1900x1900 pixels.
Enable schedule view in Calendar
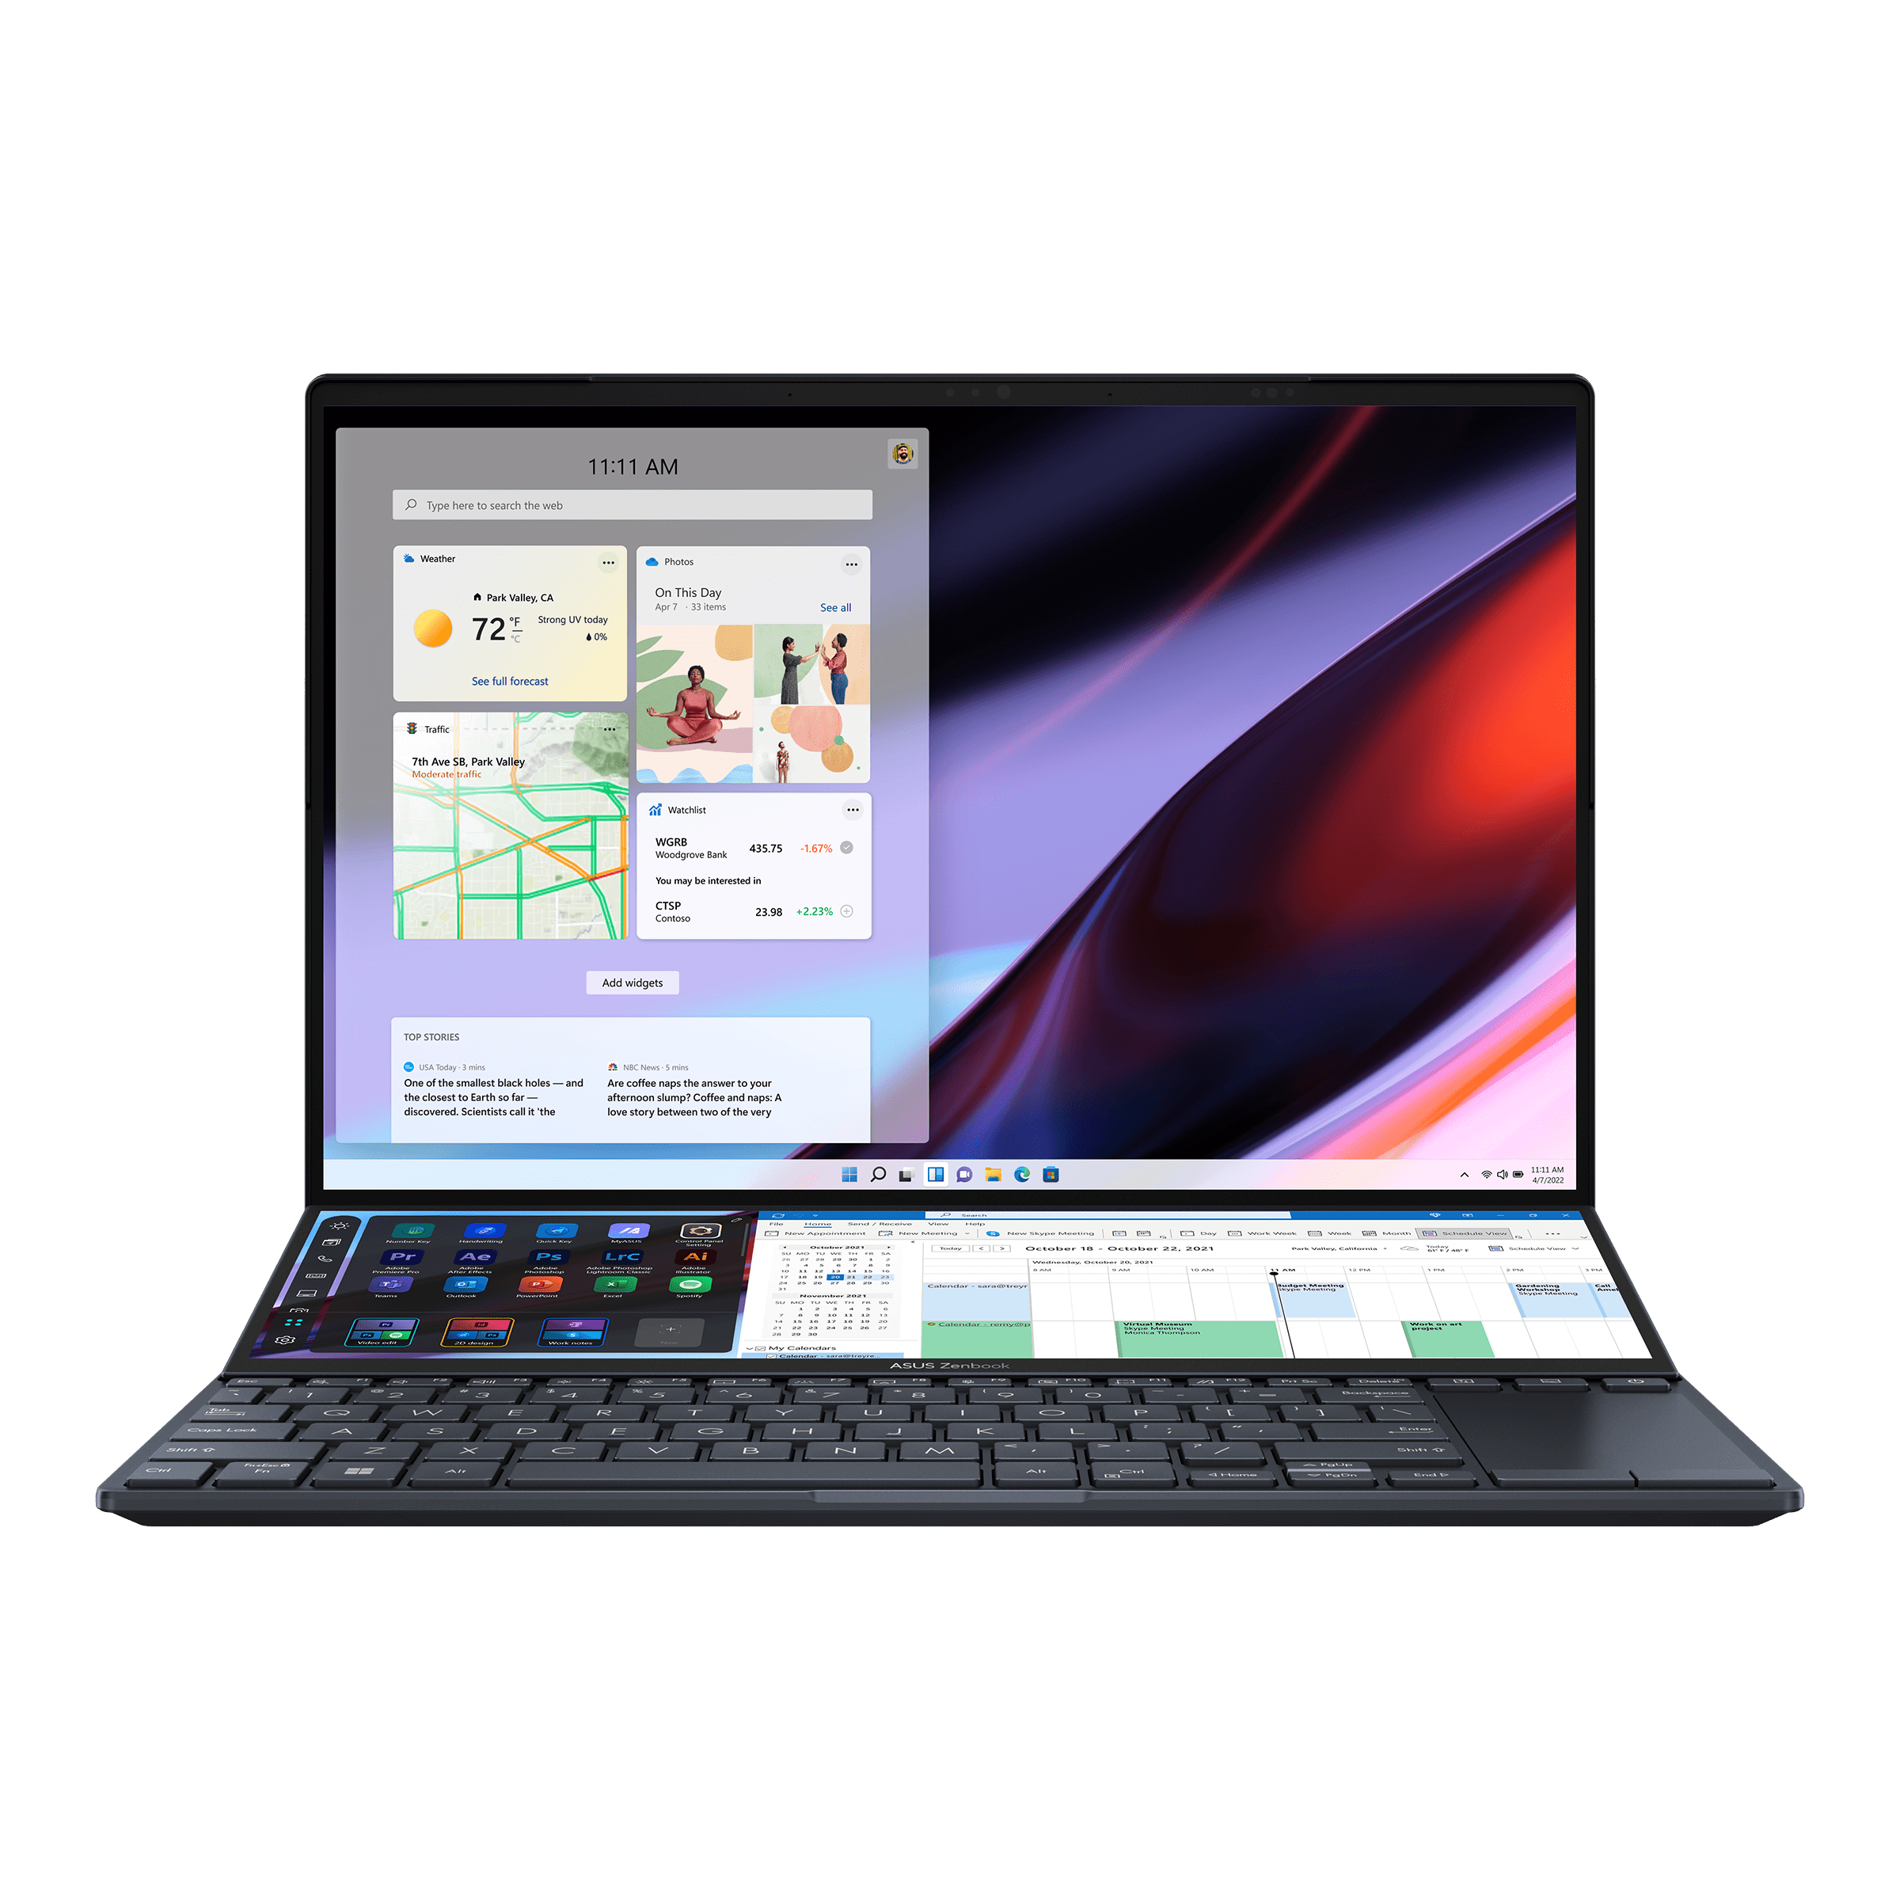coord(1488,1230)
